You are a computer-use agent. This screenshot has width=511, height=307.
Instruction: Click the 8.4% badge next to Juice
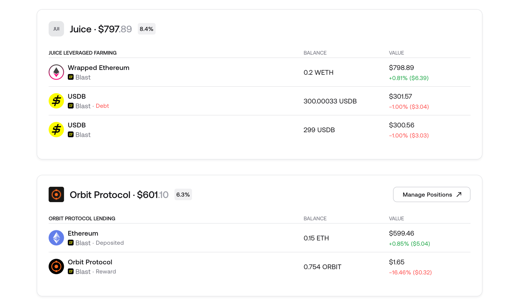click(146, 29)
